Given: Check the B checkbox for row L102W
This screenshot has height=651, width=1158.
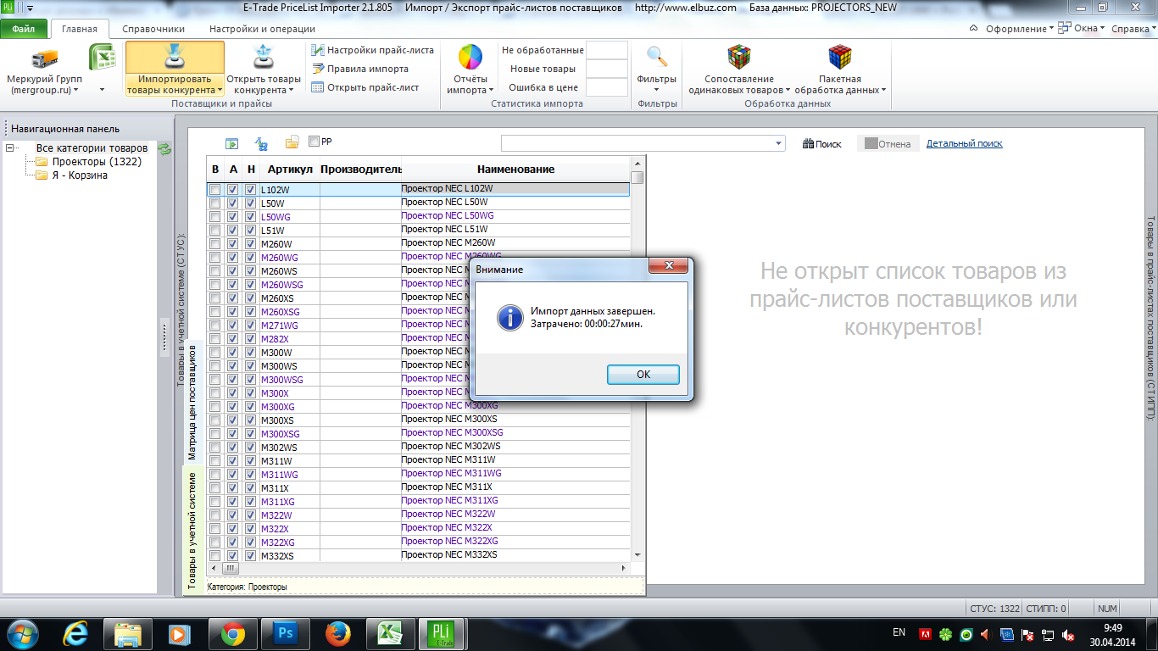Looking at the screenshot, I should [215, 190].
